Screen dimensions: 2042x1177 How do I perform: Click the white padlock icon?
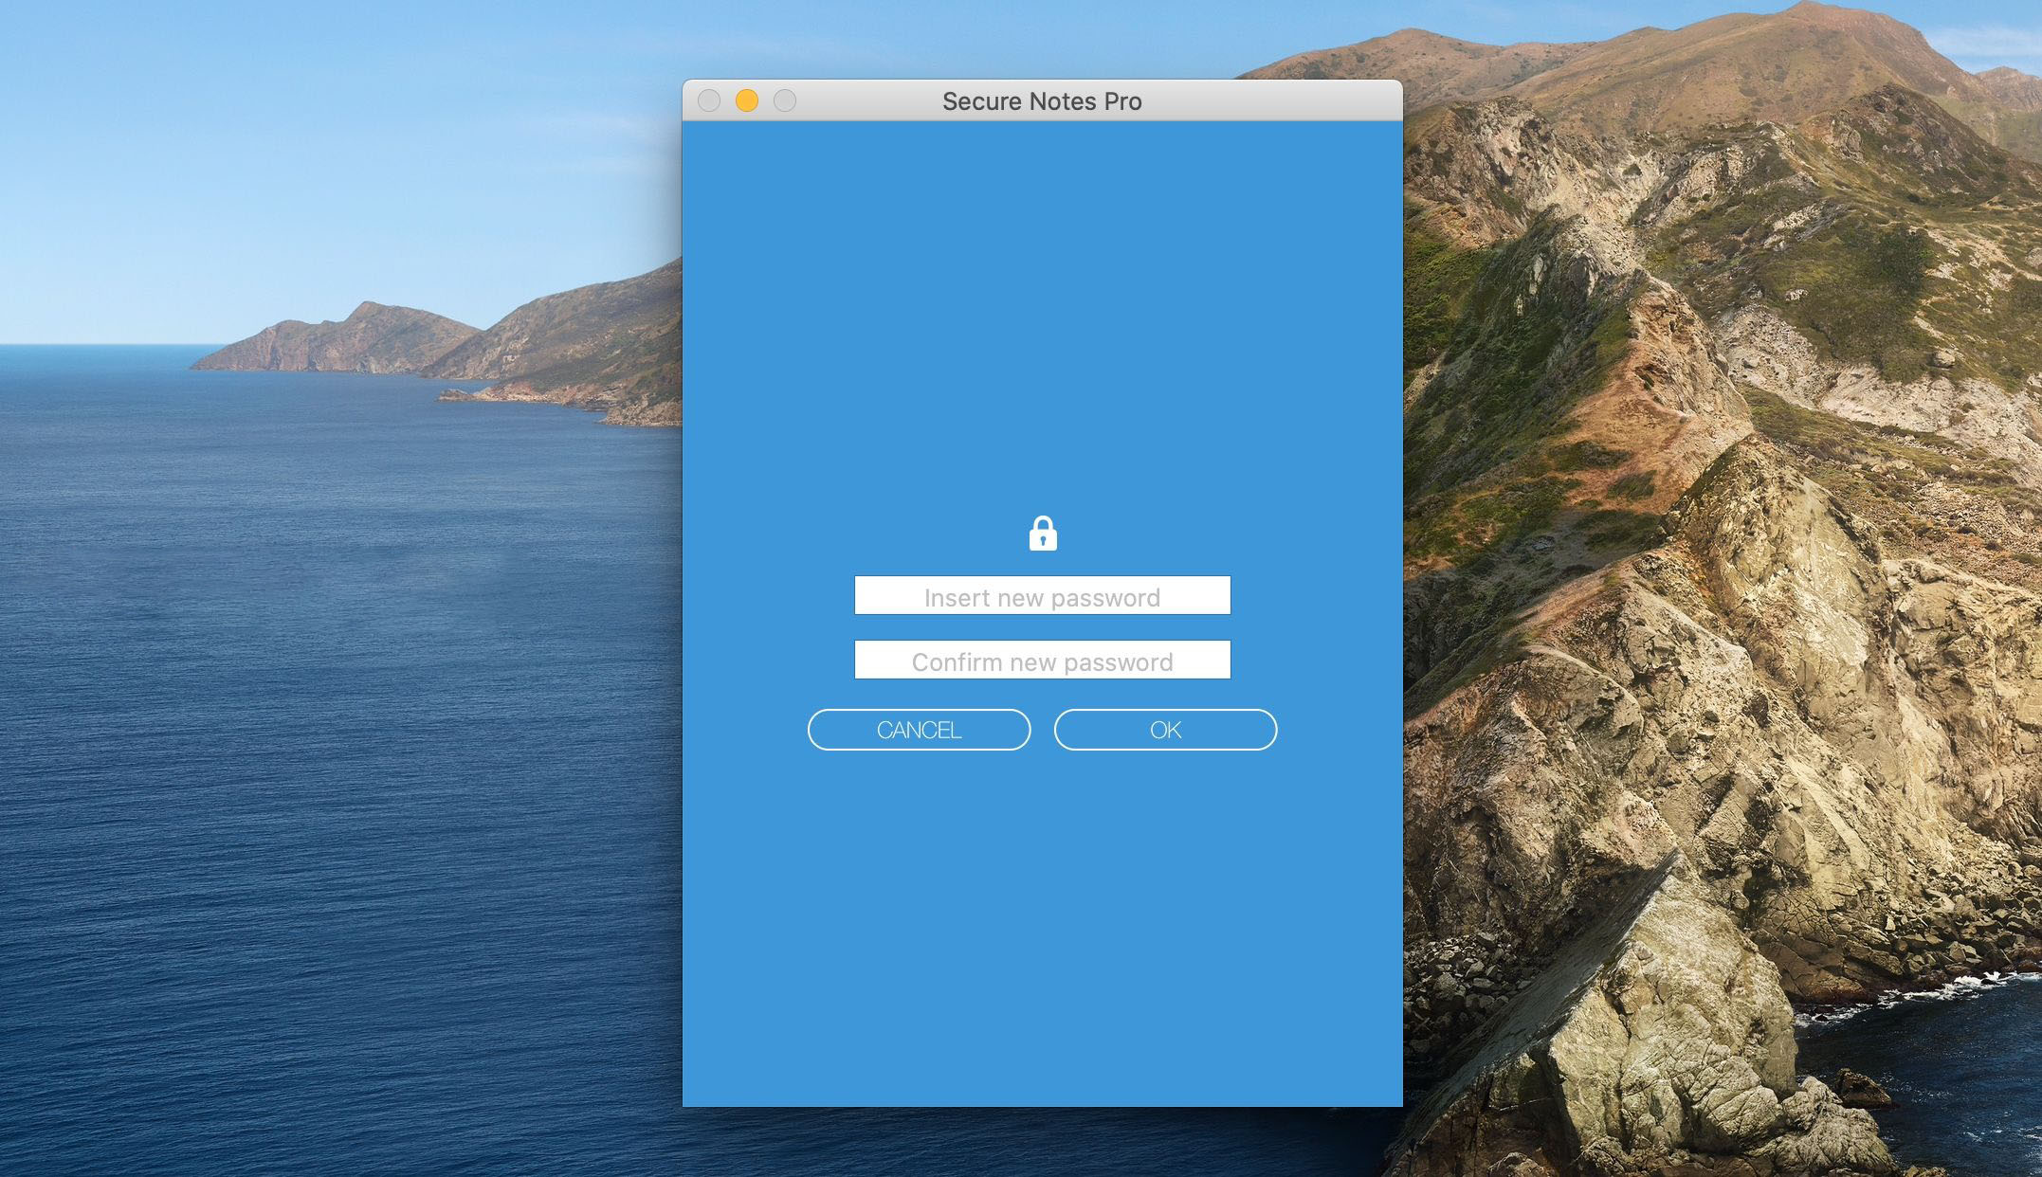point(1043,534)
